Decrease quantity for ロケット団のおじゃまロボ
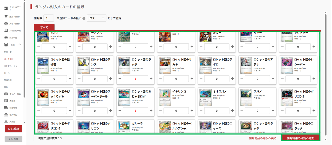The height and width of the screenshot is (145, 332). click(x=120, y=111)
